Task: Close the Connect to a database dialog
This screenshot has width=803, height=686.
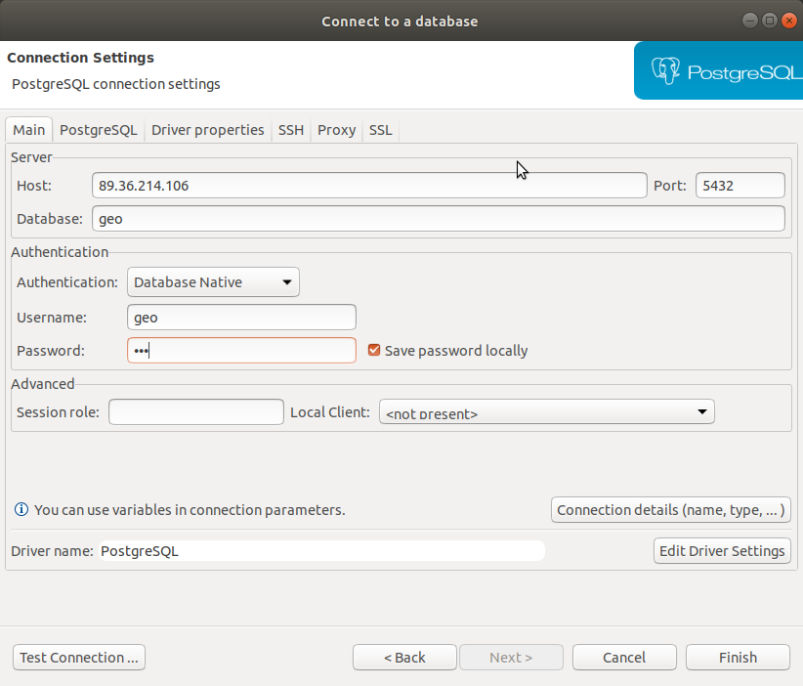Action: pyautogui.click(x=787, y=21)
